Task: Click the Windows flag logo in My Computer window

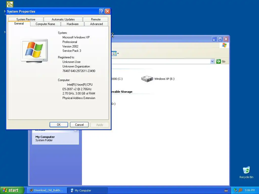Action: pyautogui.click(x=224, y=45)
